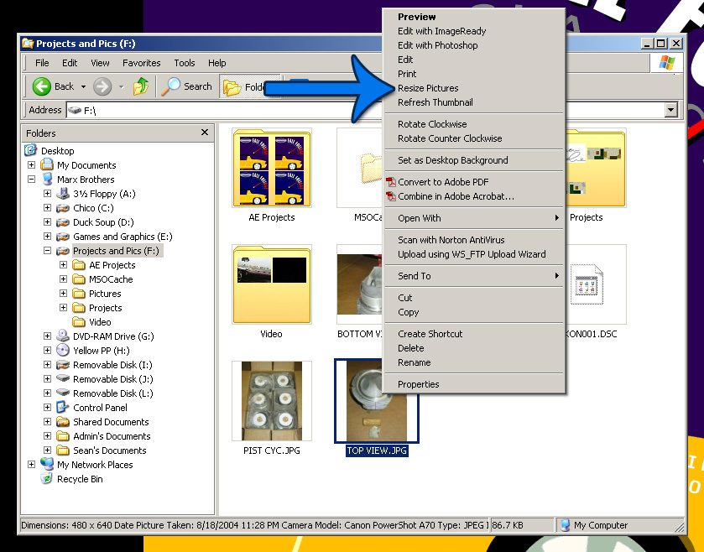Collapse the Marx Brothers tree node
The height and width of the screenshot is (552, 704).
point(31,179)
